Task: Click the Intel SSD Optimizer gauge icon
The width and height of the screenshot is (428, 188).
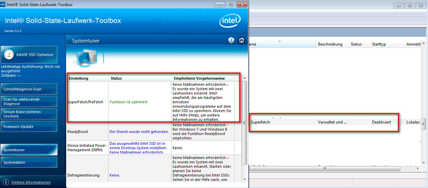Action: tap(9, 55)
